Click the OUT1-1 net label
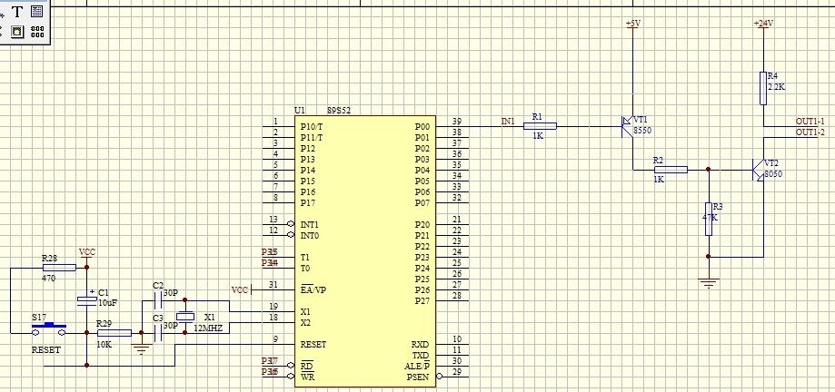This screenshot has height=392, width=835. [x=810, y=122]
